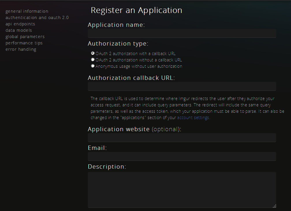Screen dimensions: 291x211
Task: Click the Email input field
Action: (x=182, y=156)
